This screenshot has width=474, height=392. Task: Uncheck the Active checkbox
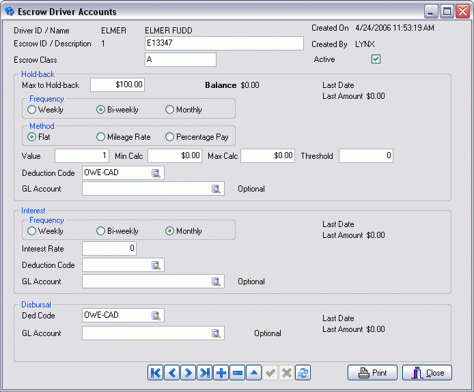376,59
